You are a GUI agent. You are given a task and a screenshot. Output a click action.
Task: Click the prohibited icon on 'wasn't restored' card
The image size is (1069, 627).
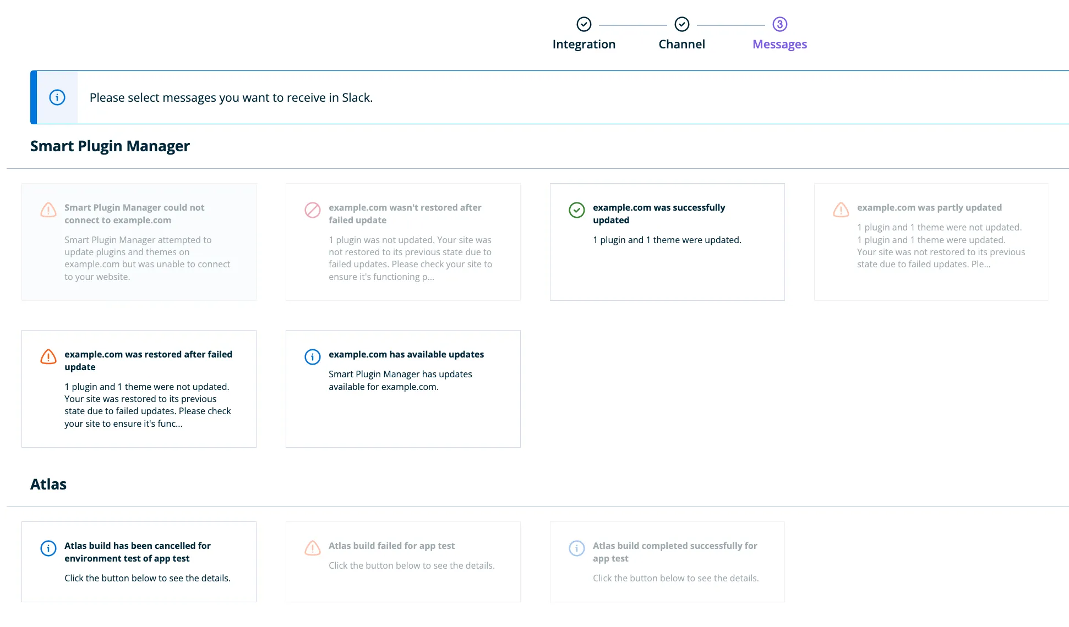click(313, 210)
